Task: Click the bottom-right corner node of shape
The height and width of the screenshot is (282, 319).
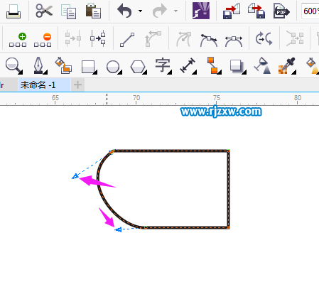Action: point(228,227)
